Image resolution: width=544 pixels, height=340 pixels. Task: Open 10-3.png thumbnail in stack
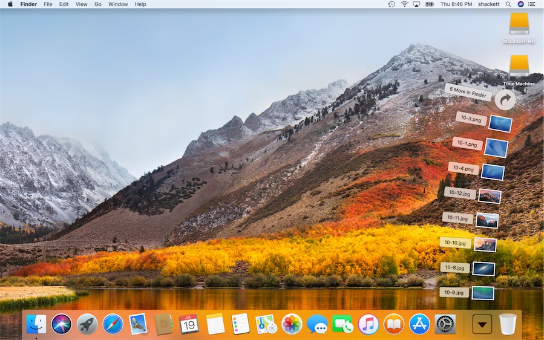click(500, 124)
